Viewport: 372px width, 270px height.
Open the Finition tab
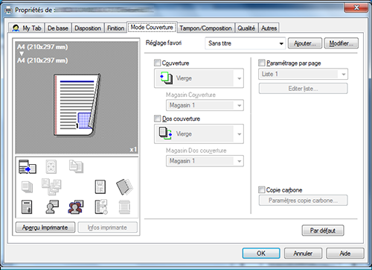click(115, 28)
